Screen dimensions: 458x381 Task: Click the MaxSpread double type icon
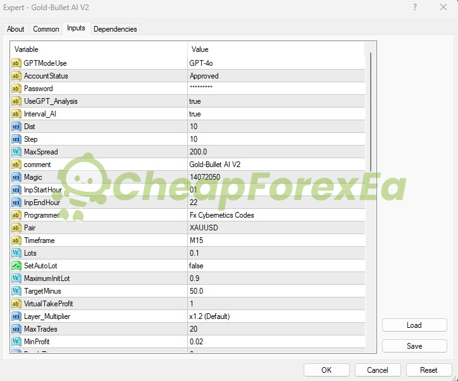coord(16,152)
